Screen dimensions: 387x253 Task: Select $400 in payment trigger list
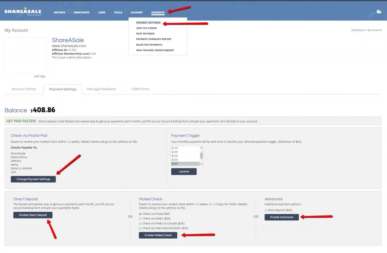[x=185, y=164]
